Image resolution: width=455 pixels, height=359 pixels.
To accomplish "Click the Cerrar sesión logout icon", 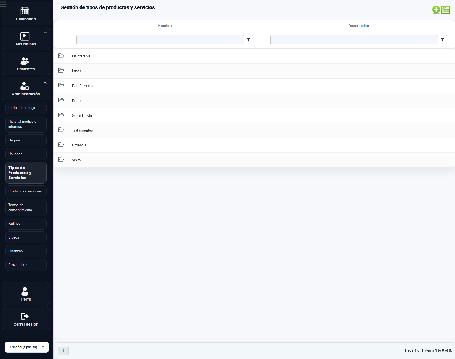I will click(25, 316).
